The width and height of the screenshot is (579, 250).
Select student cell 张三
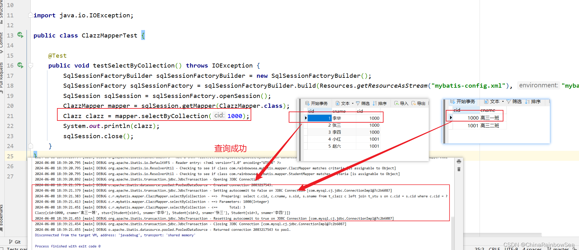[344, 125]
